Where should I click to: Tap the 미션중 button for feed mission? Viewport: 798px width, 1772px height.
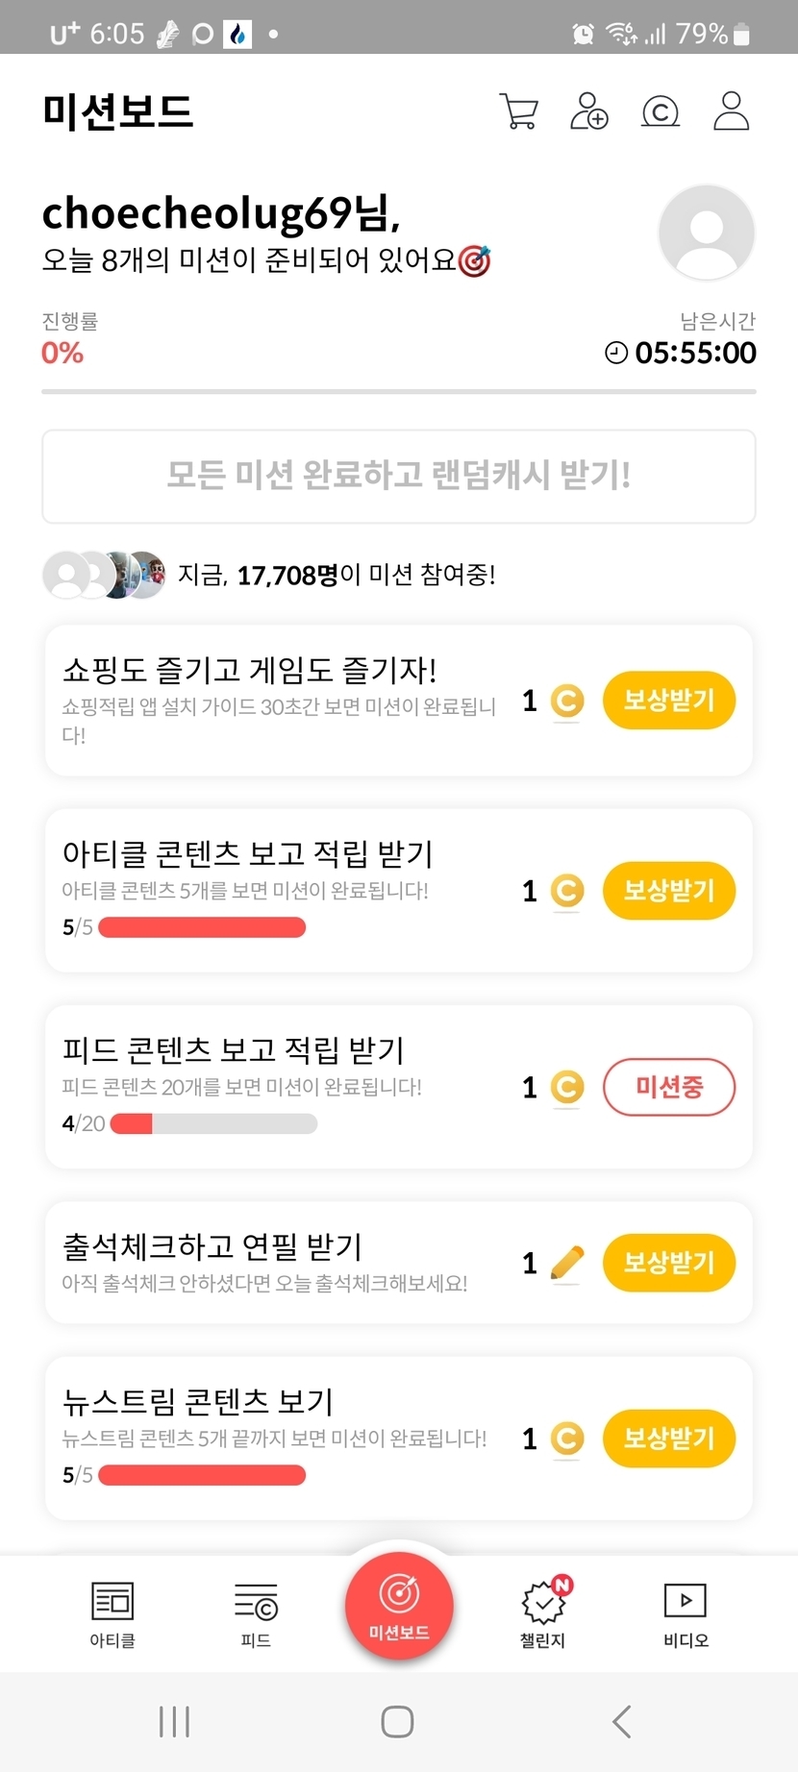point(669,1087)
